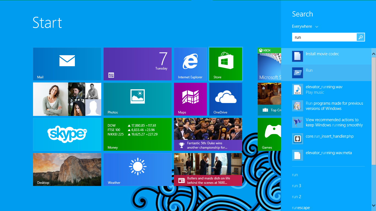Open the Games tile

point(269,134)
